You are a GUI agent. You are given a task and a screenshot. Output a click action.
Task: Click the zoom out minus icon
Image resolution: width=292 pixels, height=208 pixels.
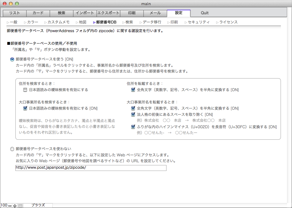[x=10, y=206]
